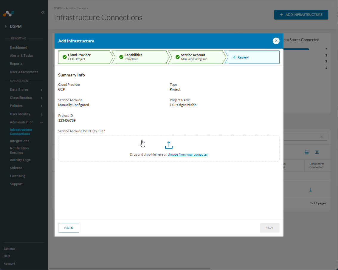338x270 pixels.
Task: Open Help at sidebar bottom
Action: click(x=7, y=256)
